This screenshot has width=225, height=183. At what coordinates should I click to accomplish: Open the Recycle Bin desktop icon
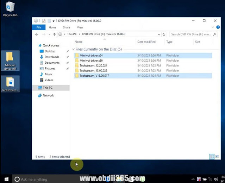pos(10,9)
